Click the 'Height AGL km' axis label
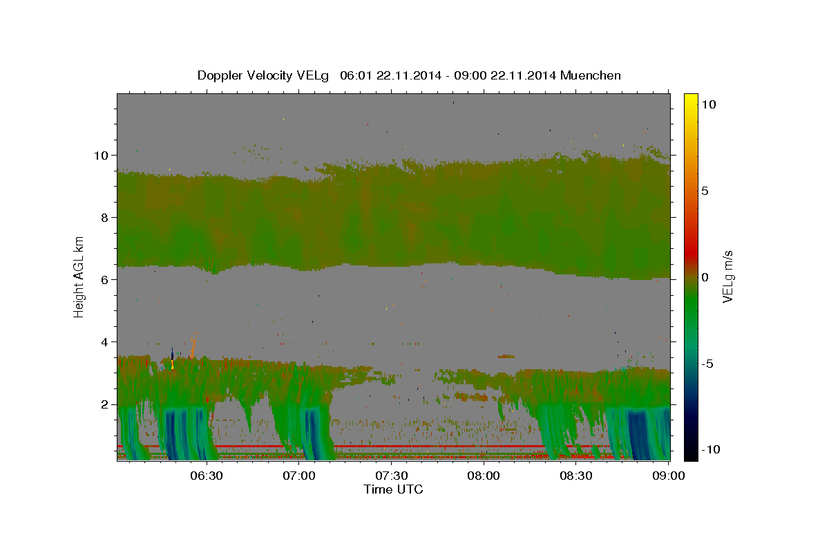829x553 pixels. pyautogui.click(x=79, y=276)
